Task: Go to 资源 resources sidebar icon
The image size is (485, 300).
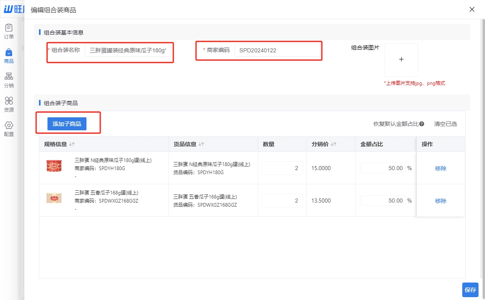Action: 9,101
